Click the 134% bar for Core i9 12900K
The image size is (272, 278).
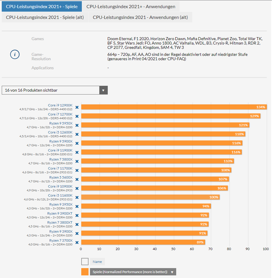(x=174, y=107)
